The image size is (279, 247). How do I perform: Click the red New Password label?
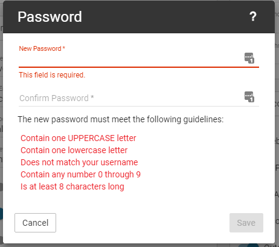pos(40,48)
